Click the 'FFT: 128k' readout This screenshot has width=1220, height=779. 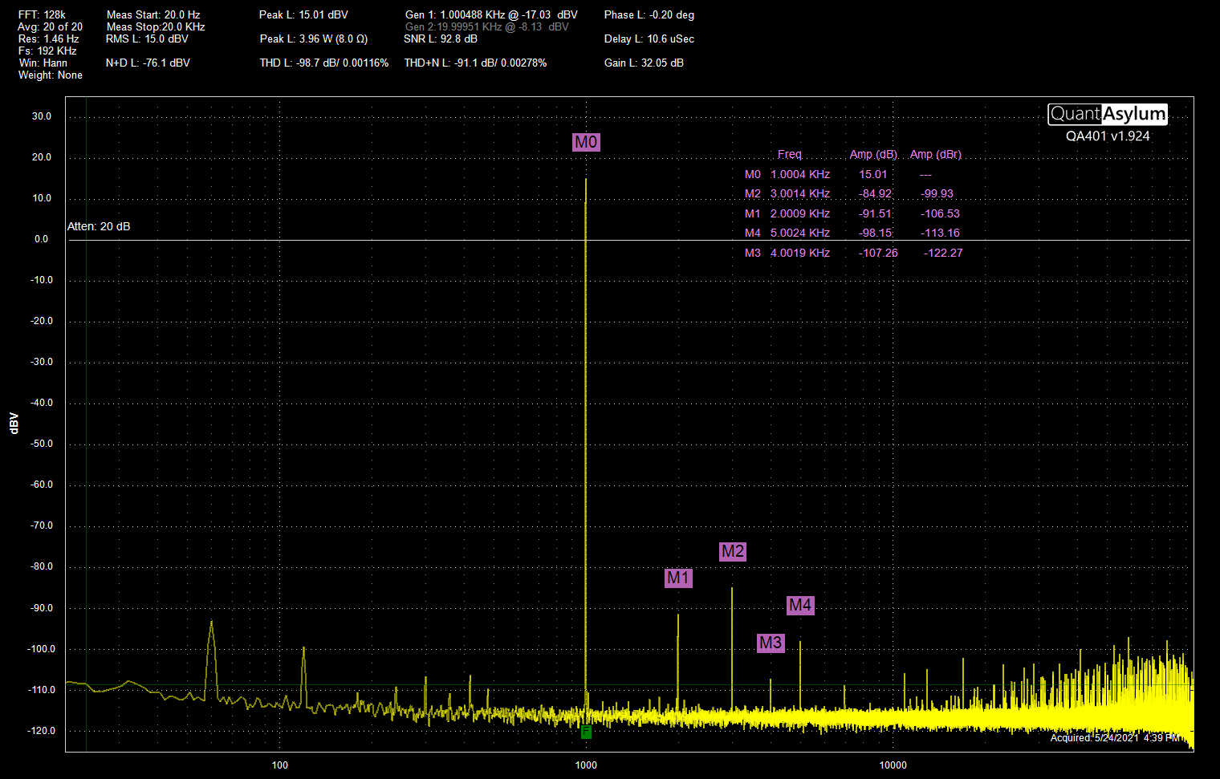(x=42, y=14)
